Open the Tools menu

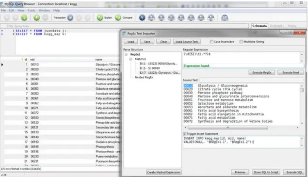31,10
